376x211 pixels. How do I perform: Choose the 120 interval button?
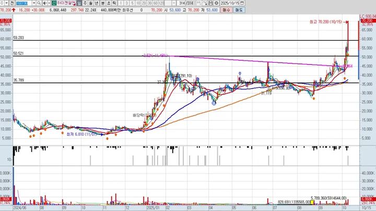(x=161, y=3)
